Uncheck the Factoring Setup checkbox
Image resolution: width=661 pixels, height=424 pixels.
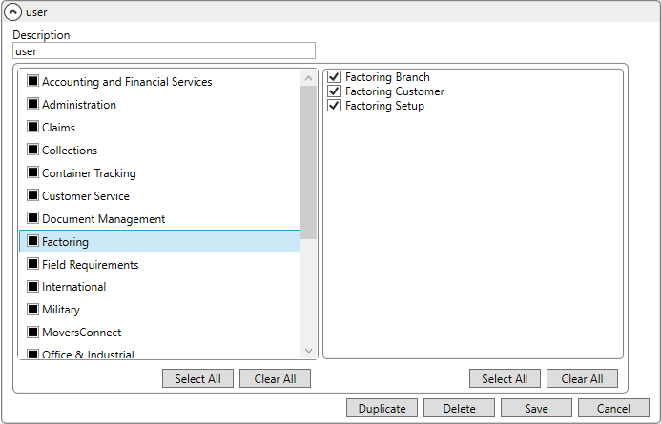pos(334,106)
